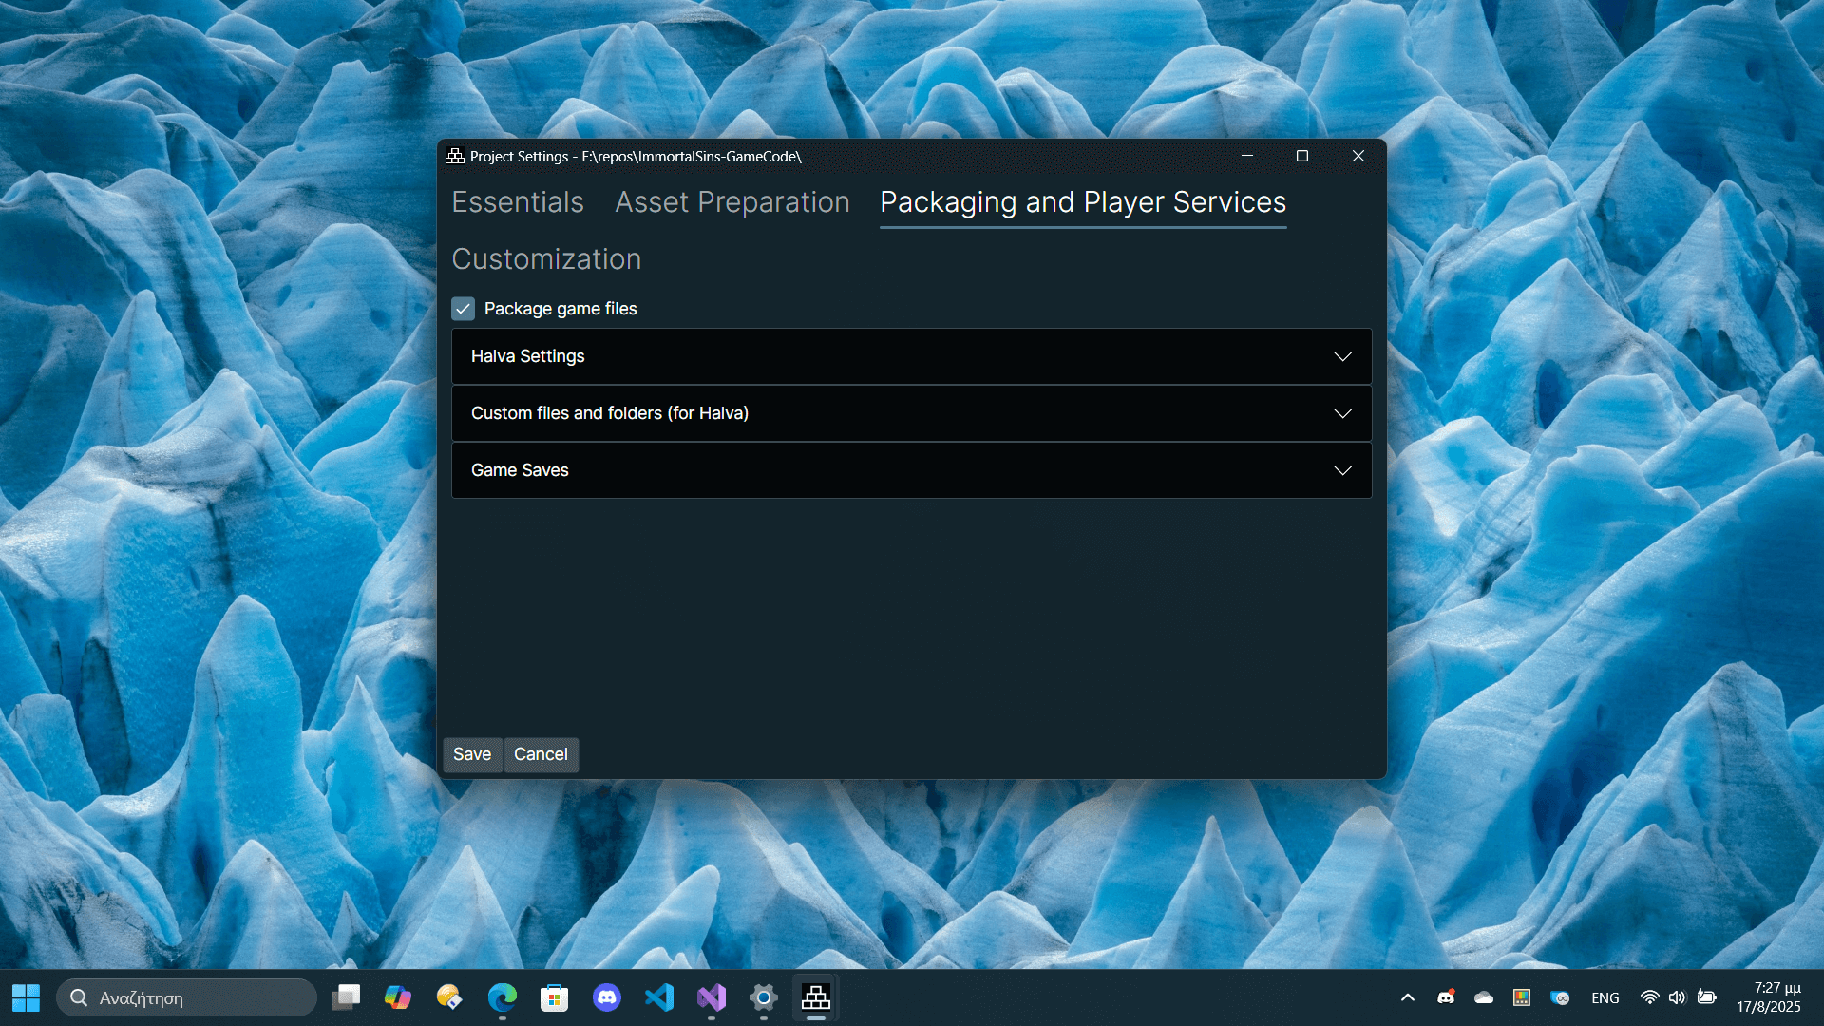1824x1026 pixels.
Task: Switch to the Essentials tab
Action: point(518,202)
